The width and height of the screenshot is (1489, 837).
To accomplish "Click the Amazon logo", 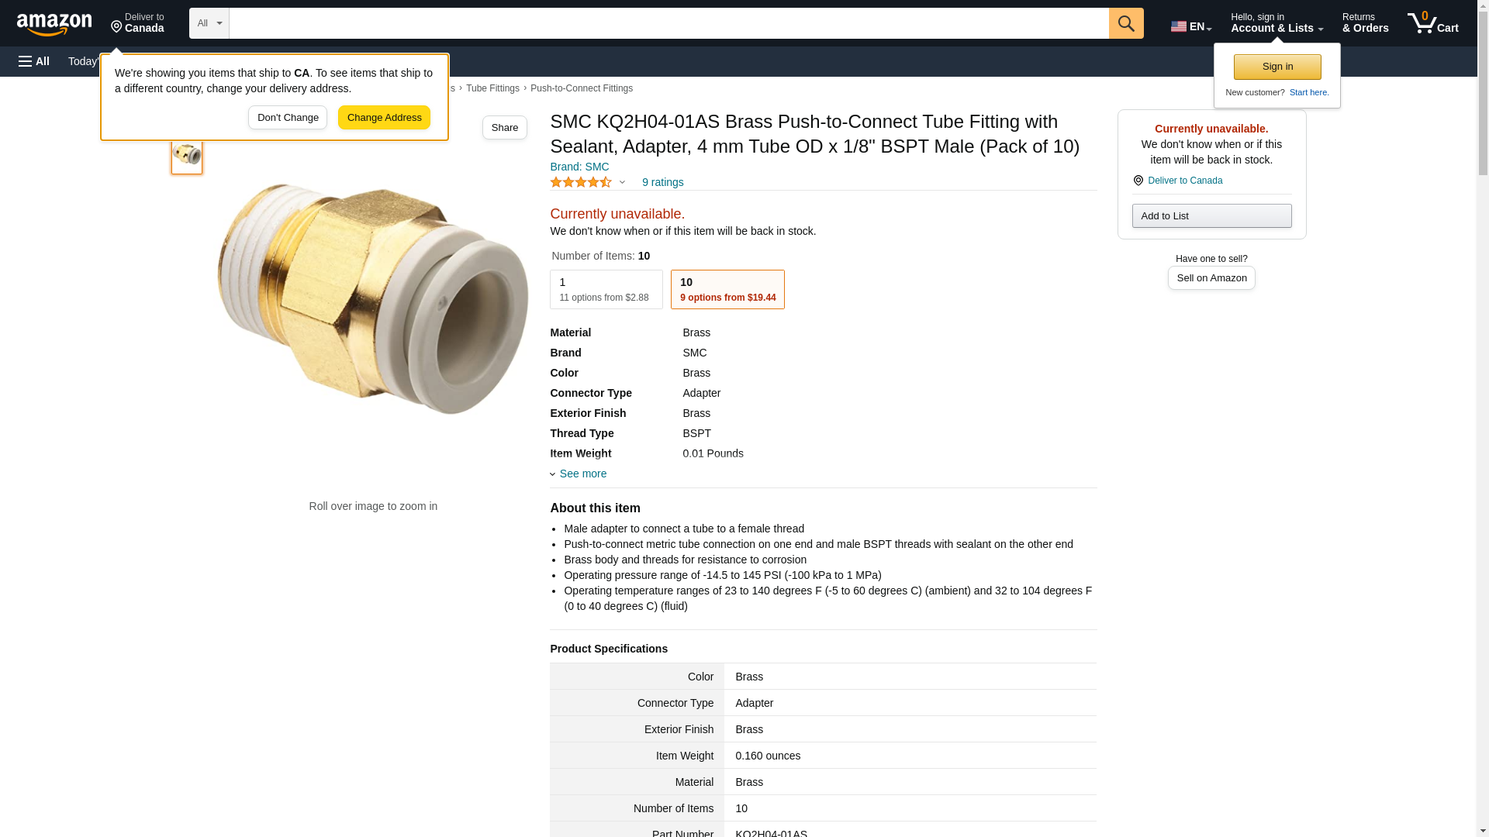I will click(54, 23).
